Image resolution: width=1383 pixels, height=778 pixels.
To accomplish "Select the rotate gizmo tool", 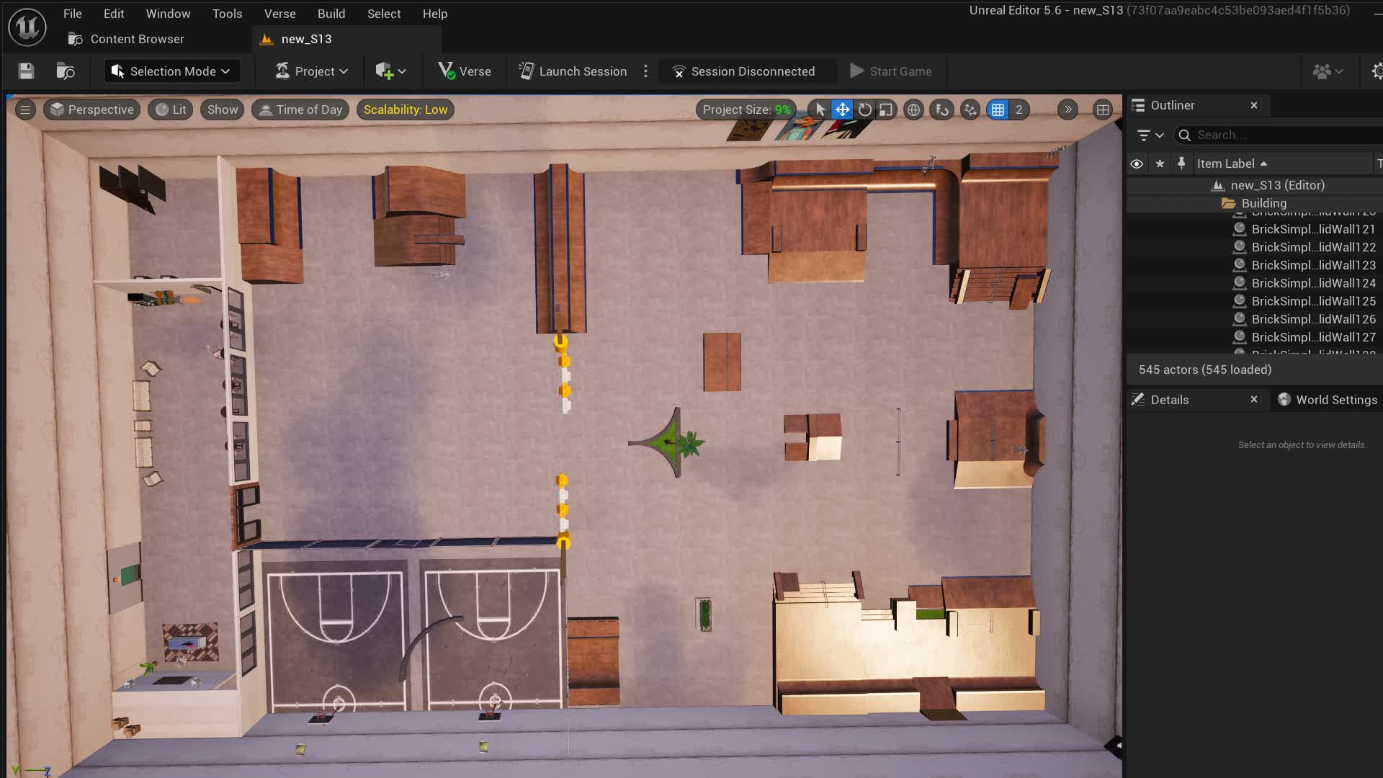I will pyautogui.click(x=864, y=109).
